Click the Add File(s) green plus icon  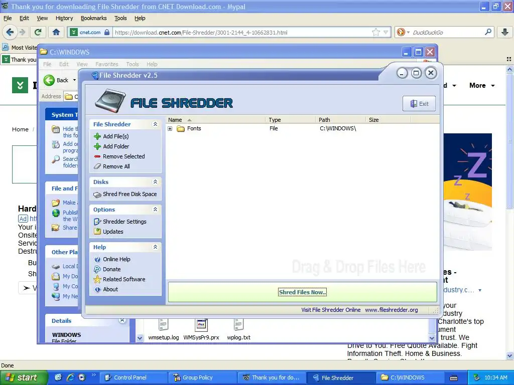[97, 136]
